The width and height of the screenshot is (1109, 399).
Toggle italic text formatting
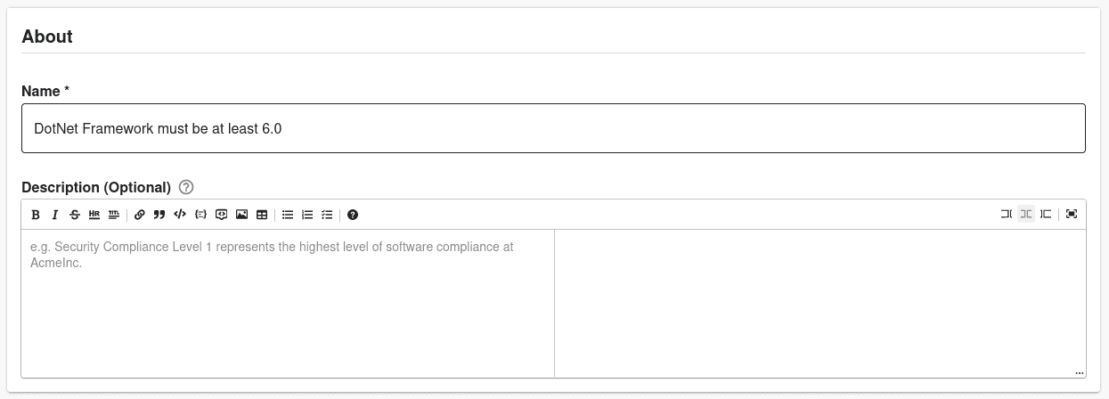(x=55, y=215)
